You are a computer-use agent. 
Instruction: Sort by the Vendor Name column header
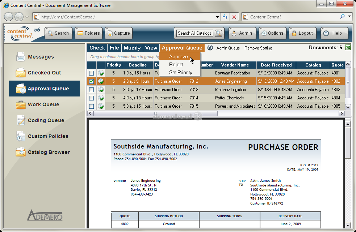(x=235, y=65)
